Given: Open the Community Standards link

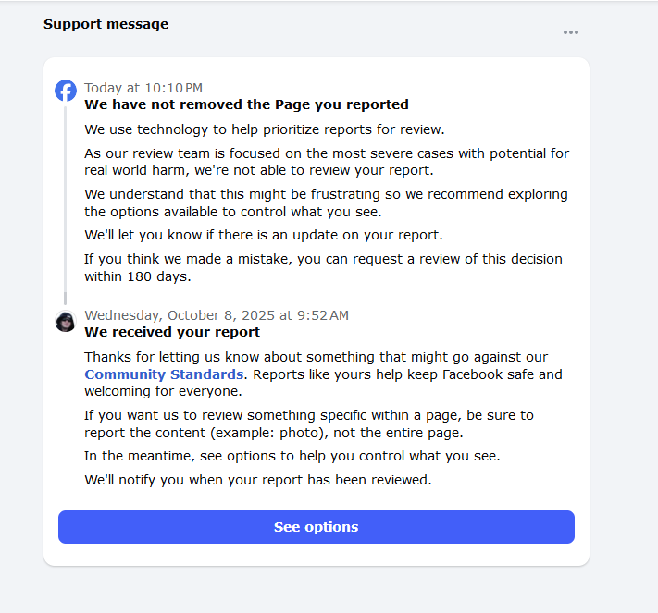Looking at the screenshot, I should coord(164,374).
